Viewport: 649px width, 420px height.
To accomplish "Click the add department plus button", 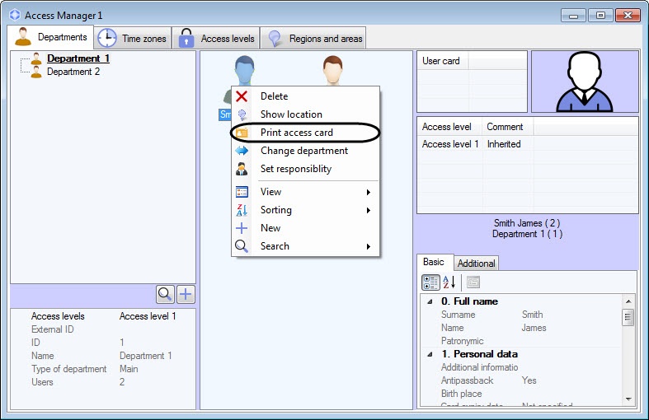I will point(186,294).
